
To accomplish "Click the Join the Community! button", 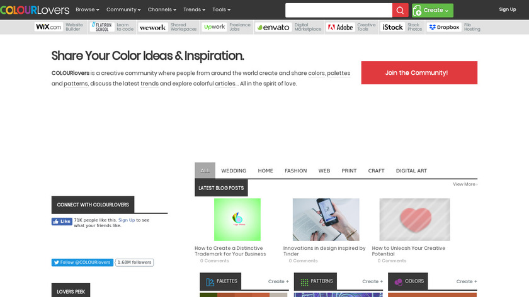I will pyautogui.click(x=419, y=72).
